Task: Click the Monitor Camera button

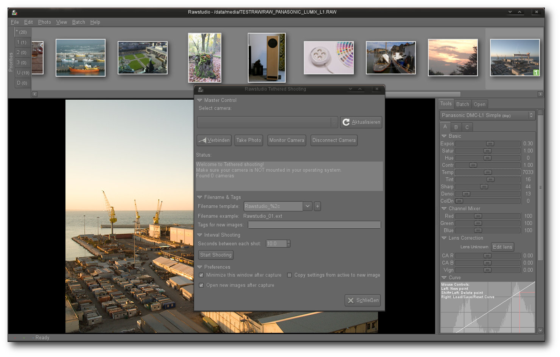Action: [x=287, y=140]
